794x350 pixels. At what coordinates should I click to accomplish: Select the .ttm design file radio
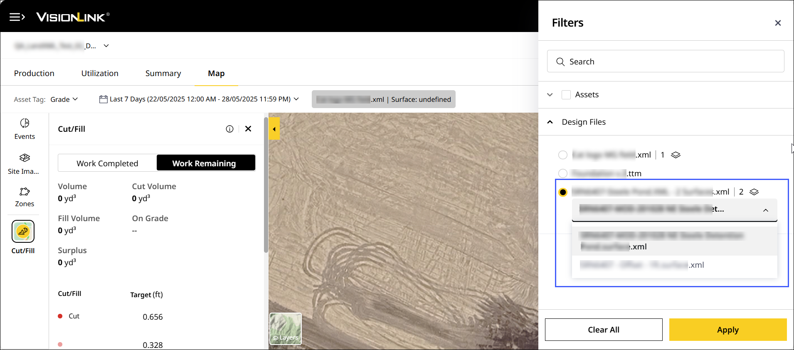click(x=563, y=173)
